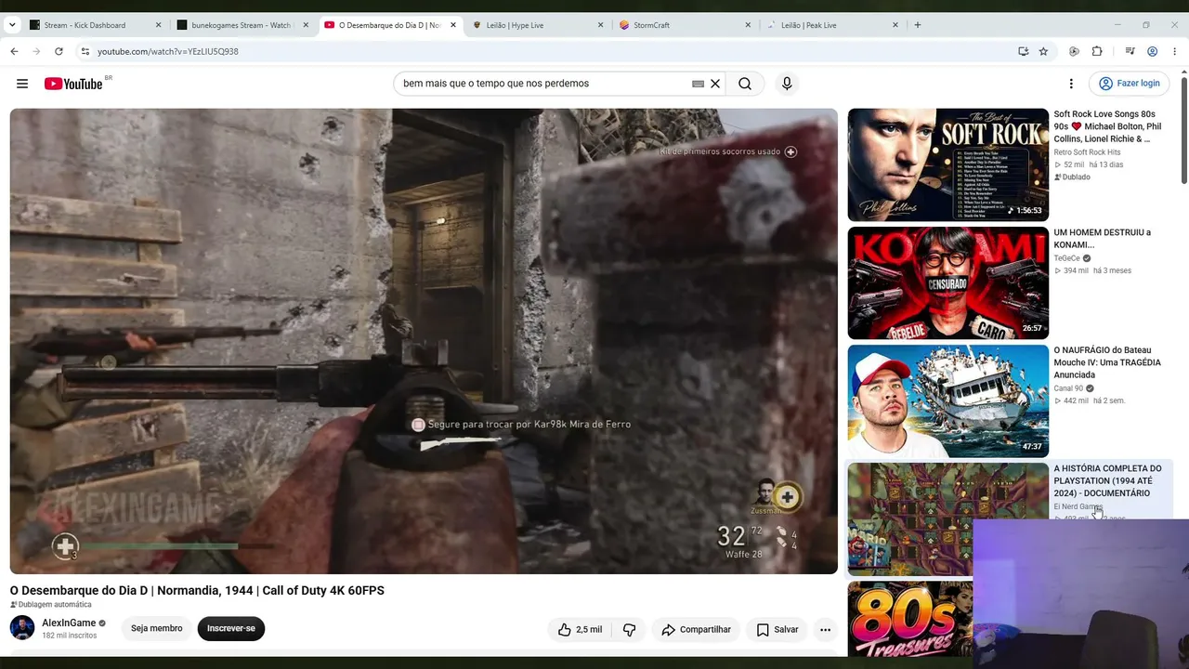Open more actions ellipsis below the video
The height and width of the screenshot is (669, 1189).
click(x=825, y=629)
